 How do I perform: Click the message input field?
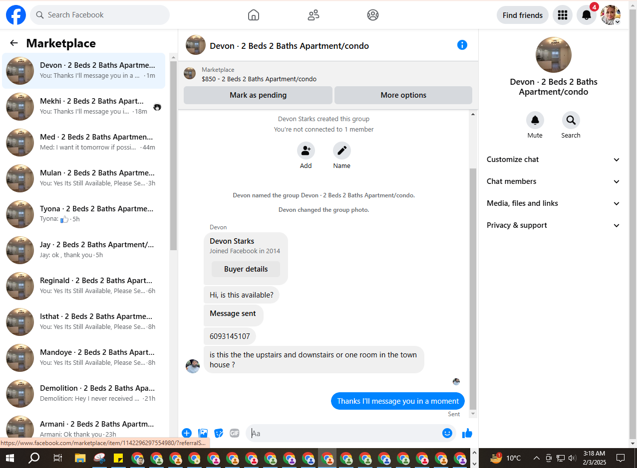(344, 433)
